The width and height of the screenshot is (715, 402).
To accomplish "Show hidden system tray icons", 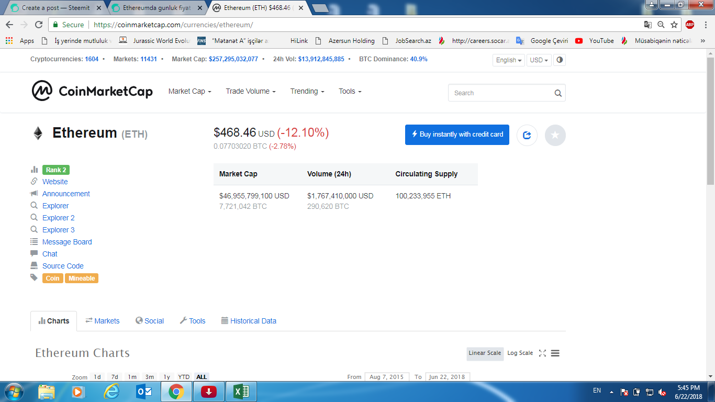I will (x=611, y=392).
